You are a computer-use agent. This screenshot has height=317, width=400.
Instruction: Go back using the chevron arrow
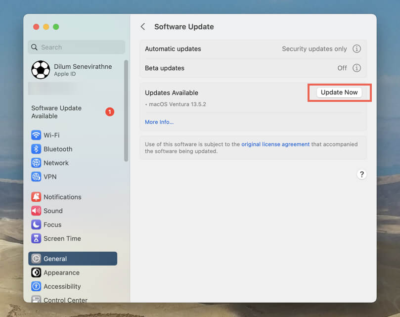[x=143, y=27]
